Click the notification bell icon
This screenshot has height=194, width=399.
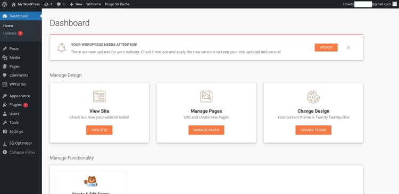(x=62, y=47)
